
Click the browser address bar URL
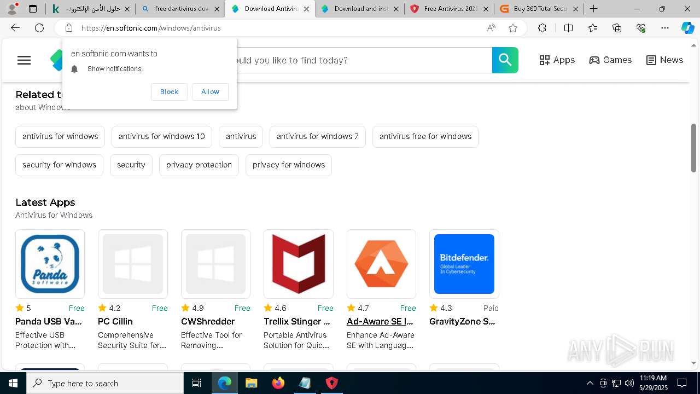pyautogui.click(x=151, y=28)
